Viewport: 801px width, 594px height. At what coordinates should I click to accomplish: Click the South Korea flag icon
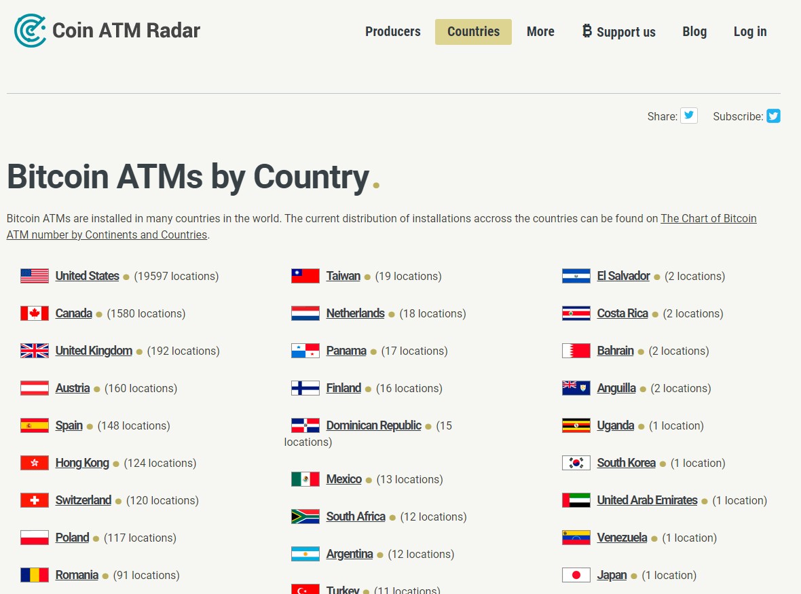pyautogui.click(x=576, y=463)
